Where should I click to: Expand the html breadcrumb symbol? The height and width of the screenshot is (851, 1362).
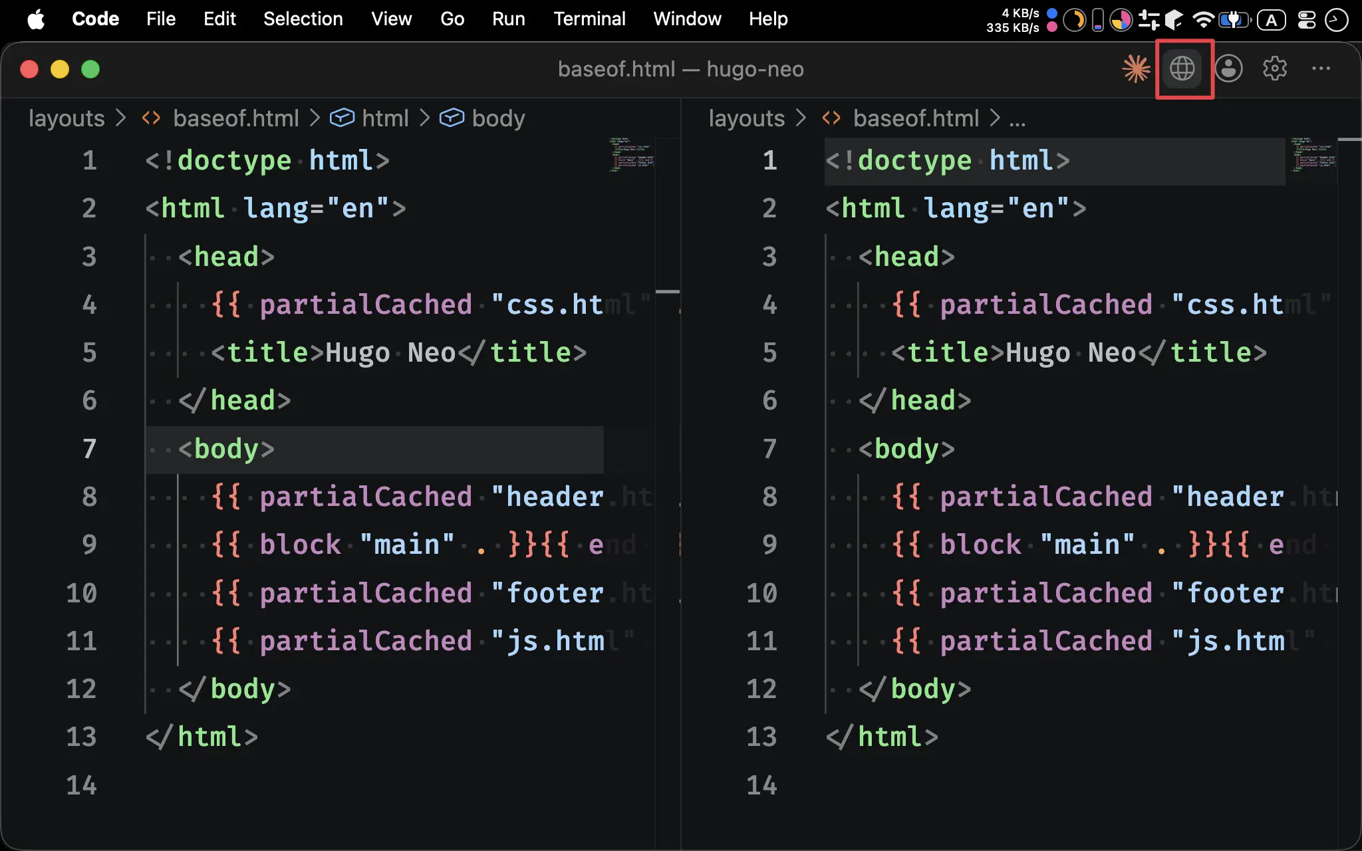coord(385,118)
